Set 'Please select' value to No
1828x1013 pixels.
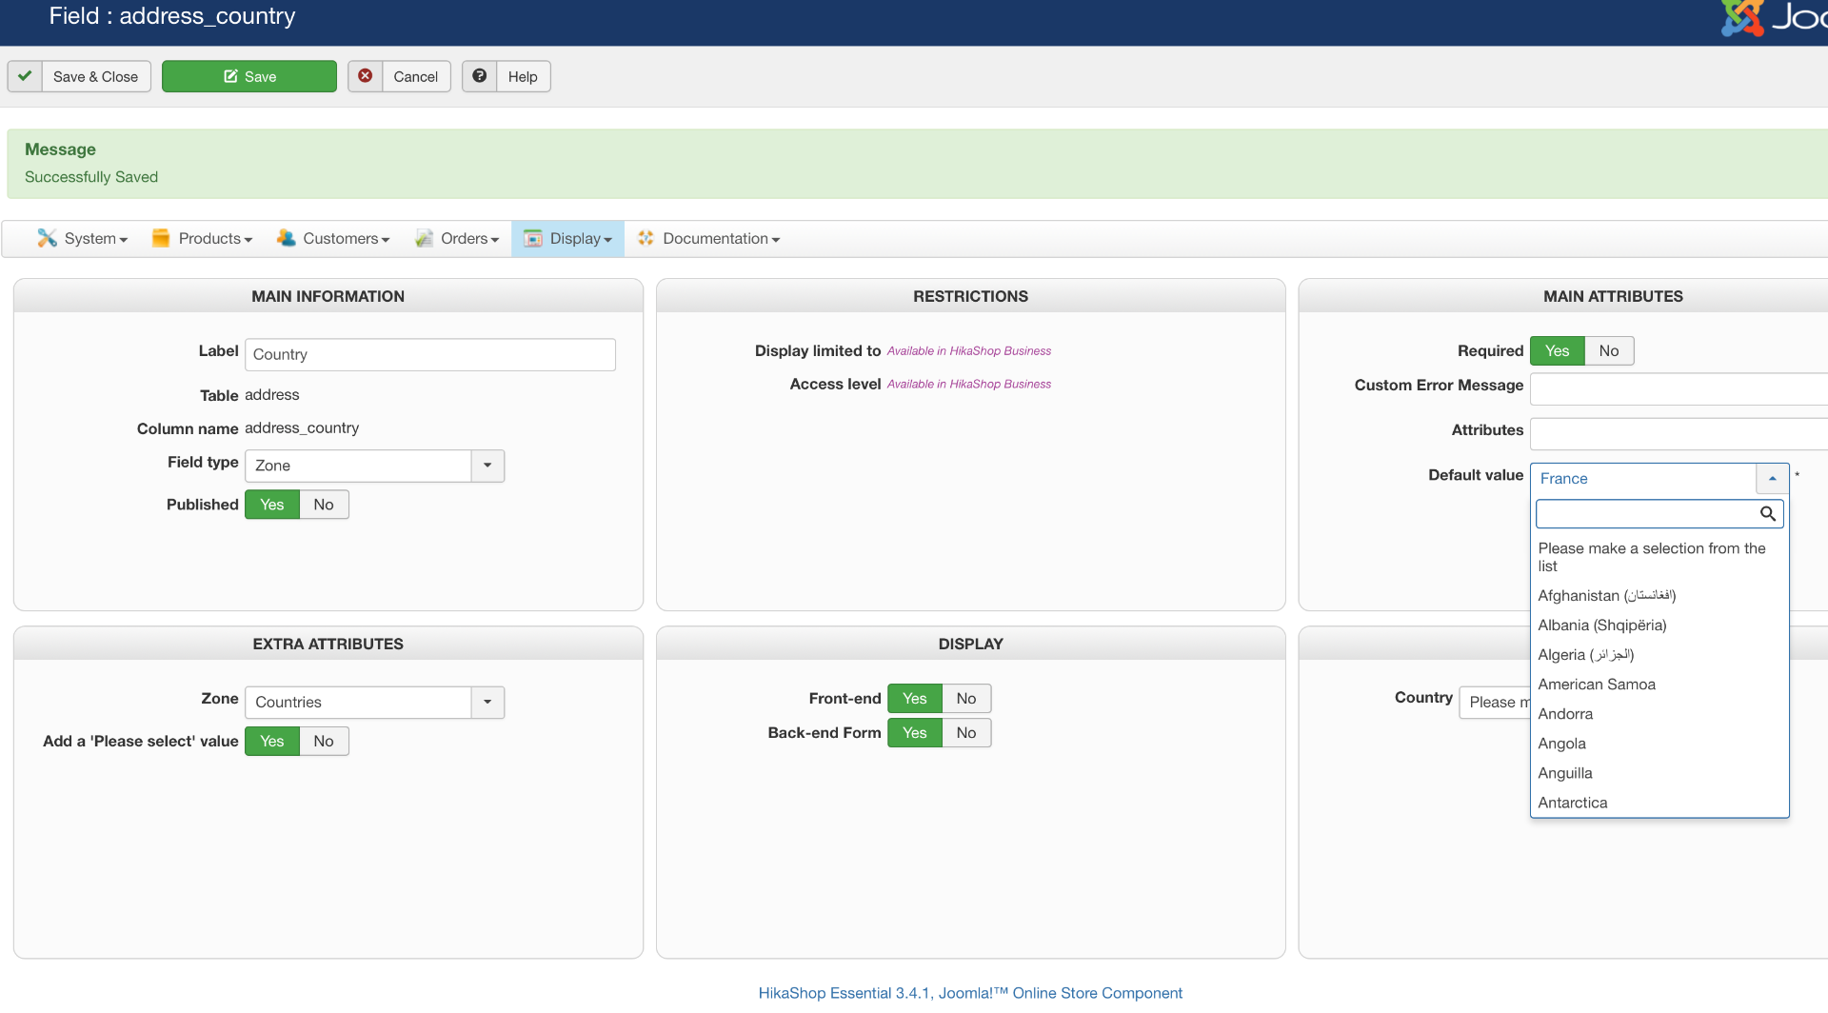[x=324, y=742]
